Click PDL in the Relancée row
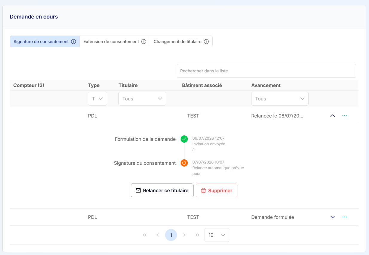Viewport: 369px width, 255px height. coord(92,116)
